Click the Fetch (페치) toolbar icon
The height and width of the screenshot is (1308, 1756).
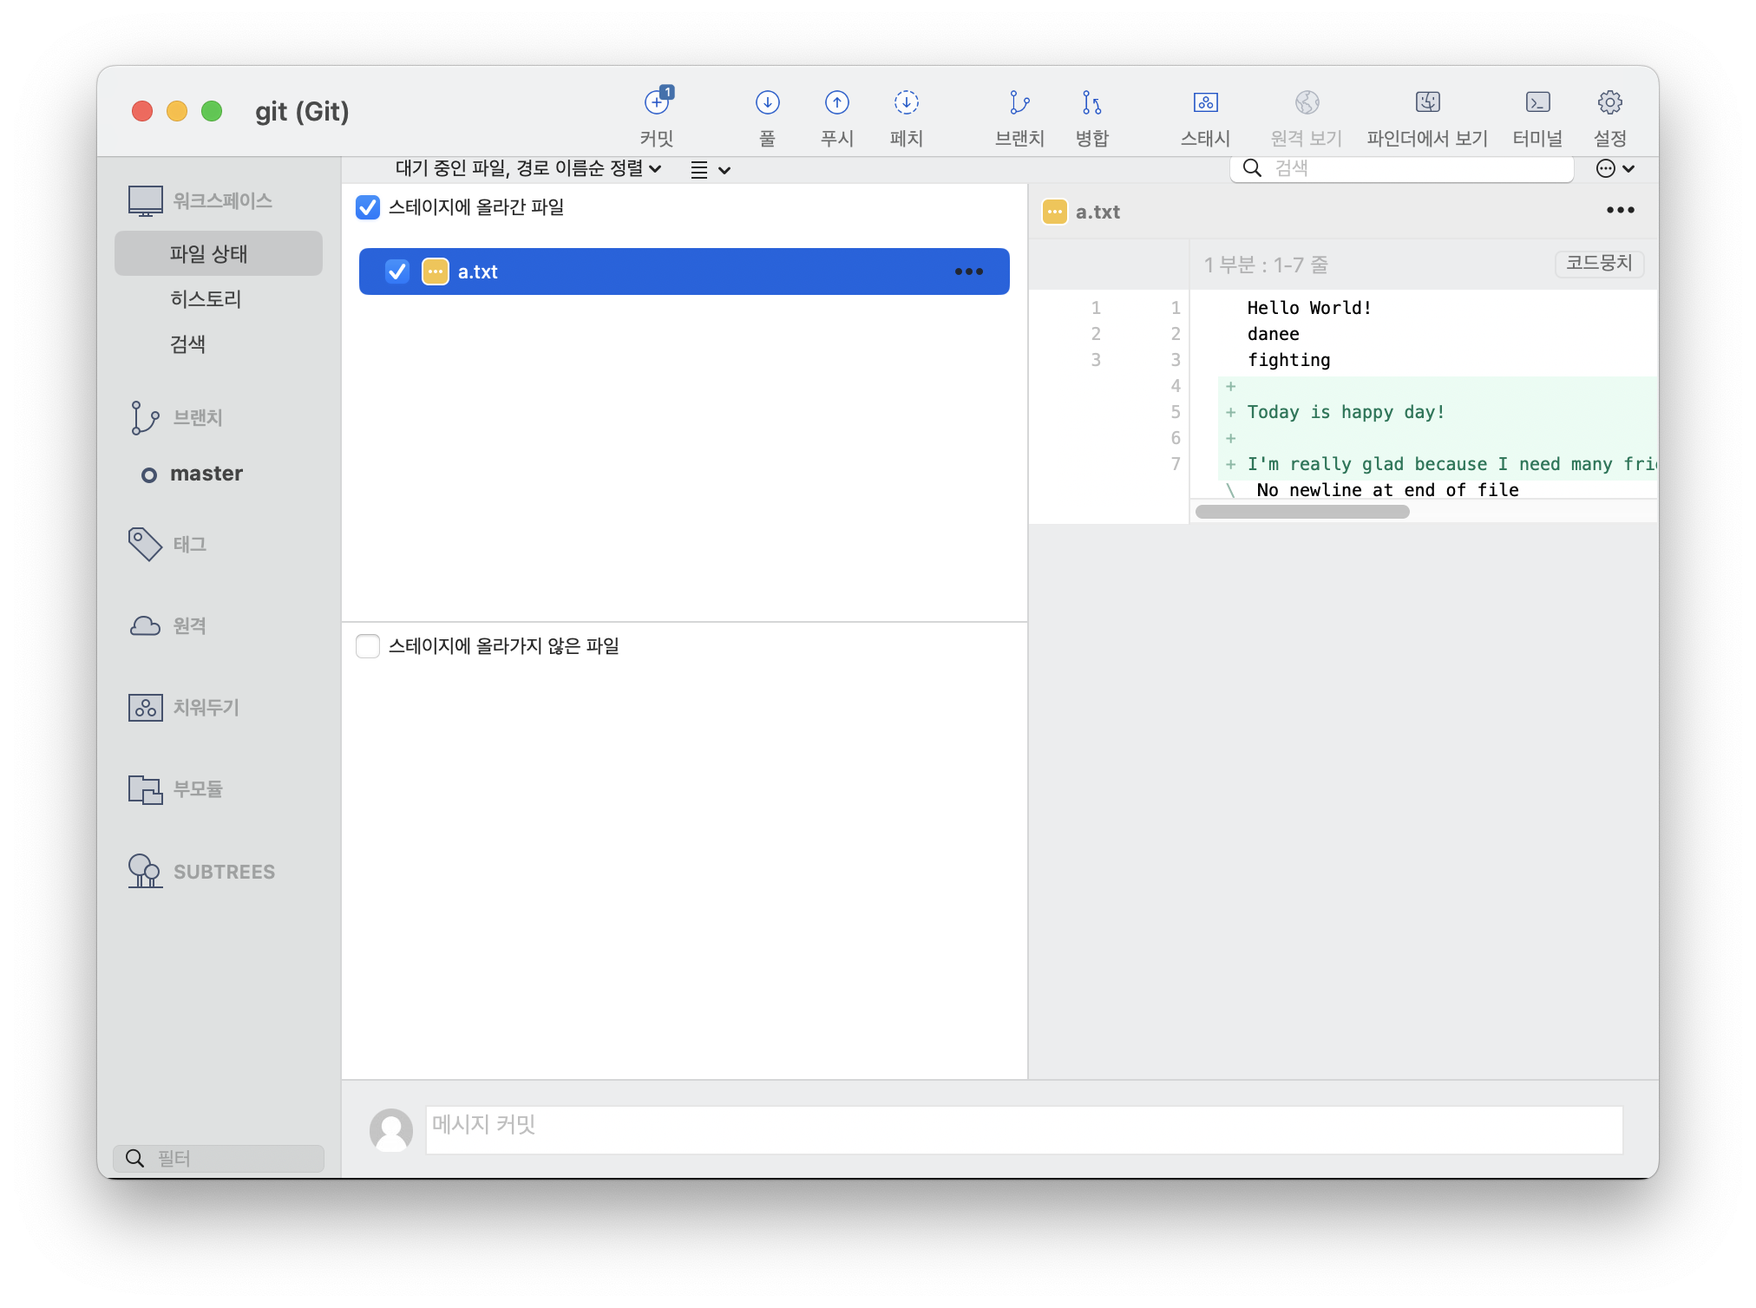(906, 103)
